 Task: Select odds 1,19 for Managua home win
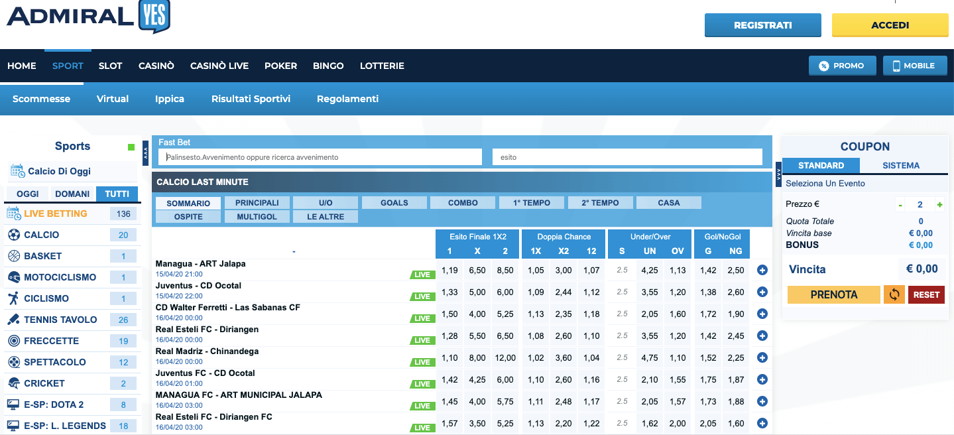tap(449, 270)
